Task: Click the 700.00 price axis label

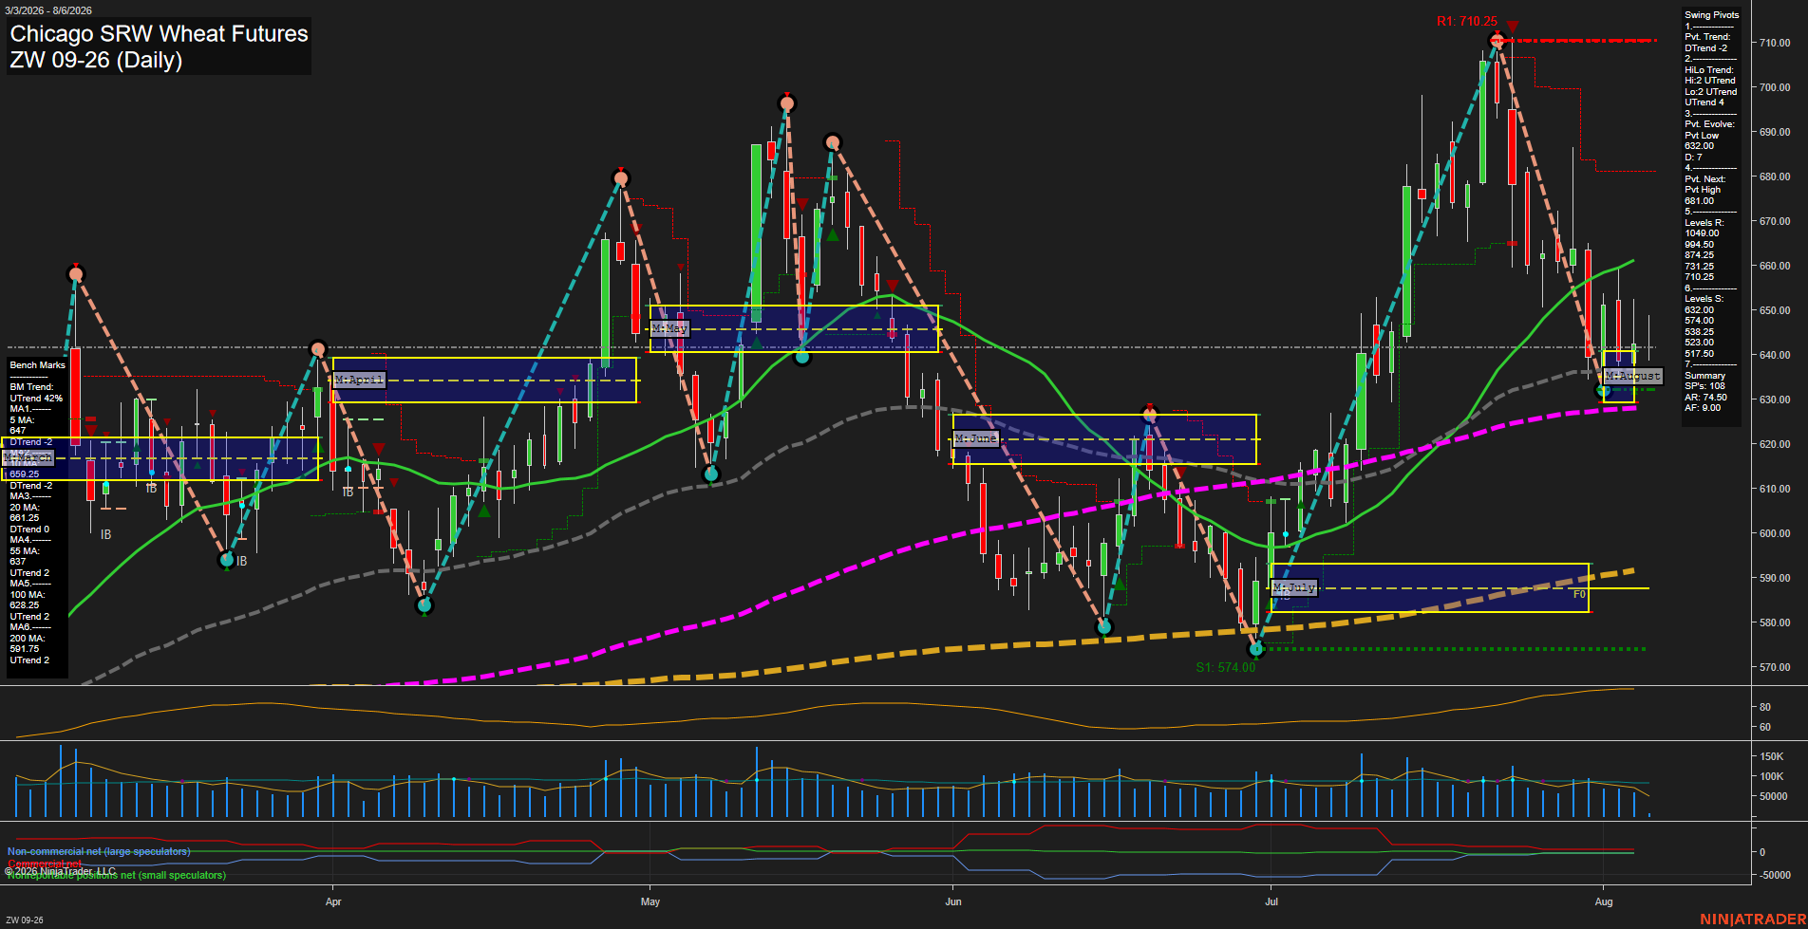Action: coord(1775,87)
